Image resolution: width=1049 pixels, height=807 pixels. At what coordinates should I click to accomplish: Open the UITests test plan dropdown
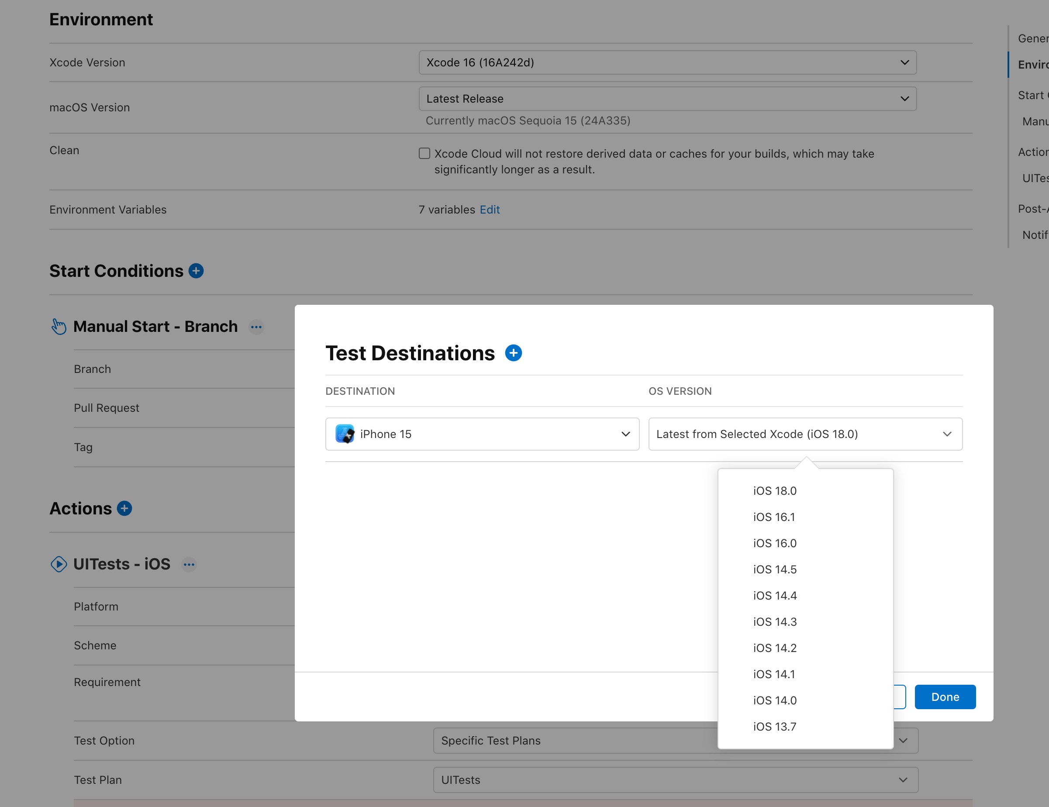pyautogui.click(x=676, y=779)
